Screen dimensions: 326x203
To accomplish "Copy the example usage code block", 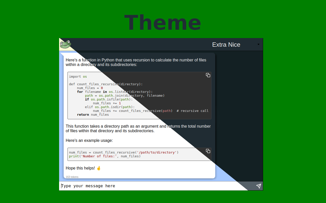I will pos(208,151).
